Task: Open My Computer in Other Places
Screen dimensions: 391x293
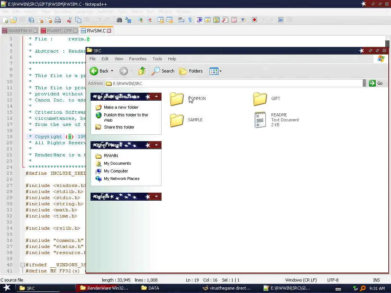Action: click(116, 171)
